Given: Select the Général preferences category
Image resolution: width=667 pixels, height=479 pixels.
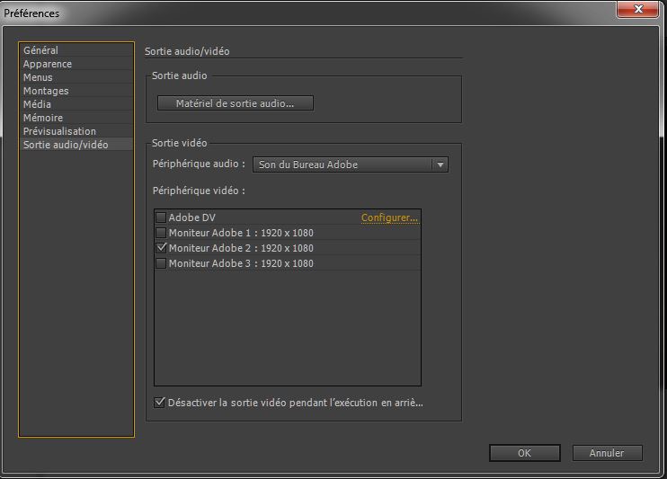Looking at the screenshot, I should [x=40, y=50].
